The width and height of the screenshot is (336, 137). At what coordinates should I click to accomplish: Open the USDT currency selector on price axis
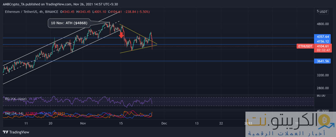pos(323,12)
